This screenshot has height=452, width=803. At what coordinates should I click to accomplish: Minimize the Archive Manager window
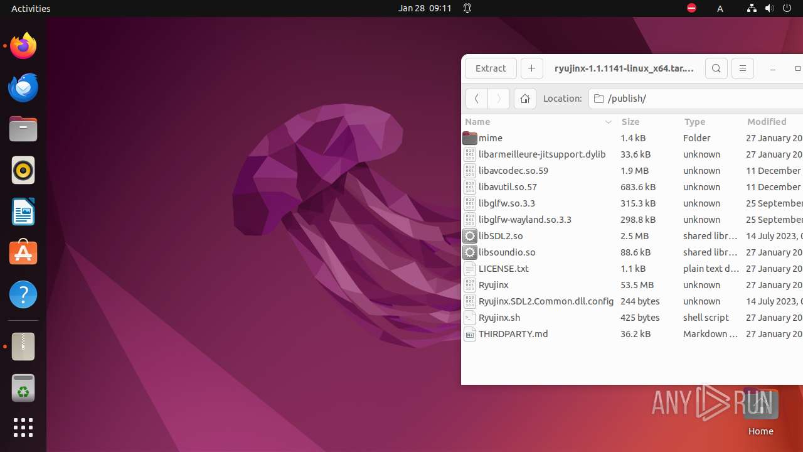coord(773,68)
